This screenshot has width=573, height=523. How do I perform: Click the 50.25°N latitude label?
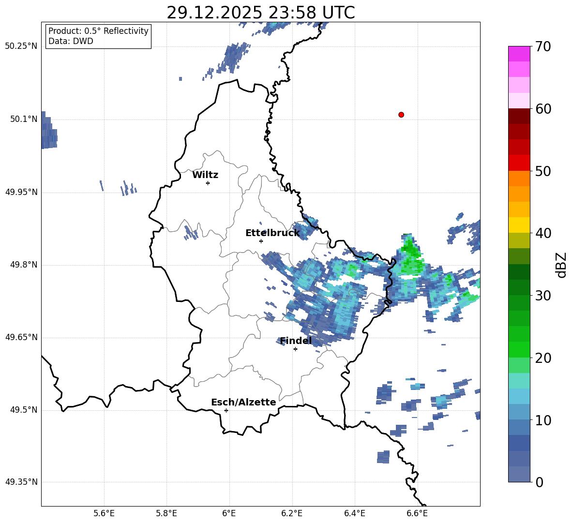[21, 46]
